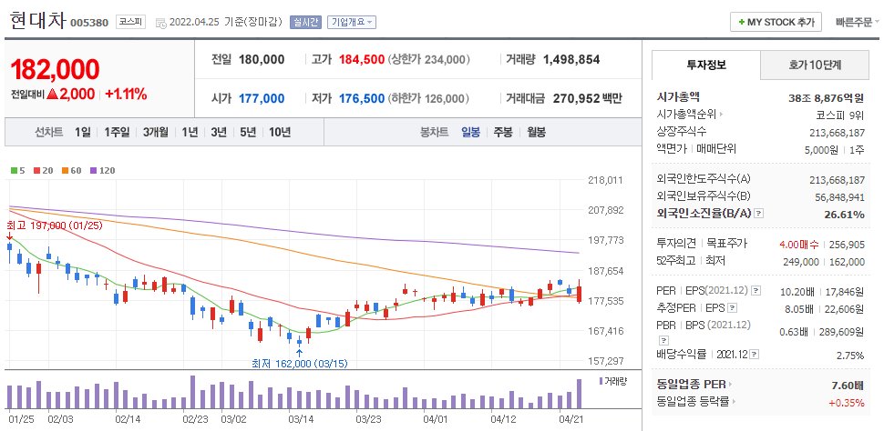Screen dimensions: 884x431
Task: Open help icon under PBR BPS label
Action: (663, 340)
